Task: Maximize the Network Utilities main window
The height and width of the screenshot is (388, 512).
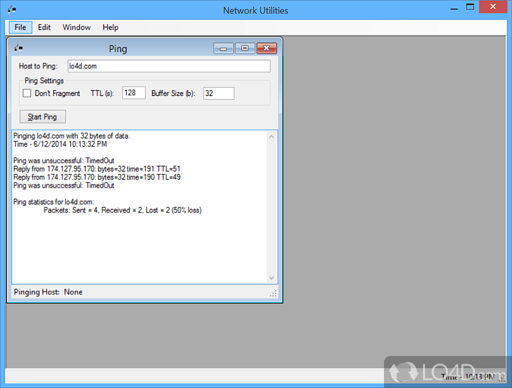Action: 470,7
